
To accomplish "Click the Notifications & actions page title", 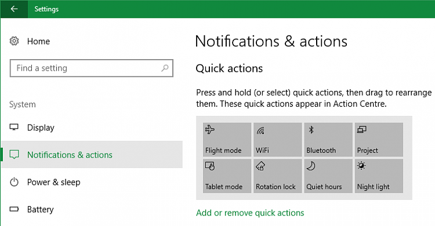I will (271, 41).
